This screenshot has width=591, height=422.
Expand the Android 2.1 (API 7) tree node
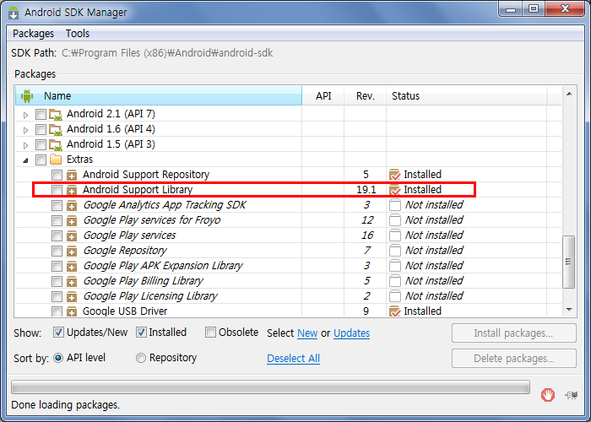pyautogui.click(x=25, y=115)
